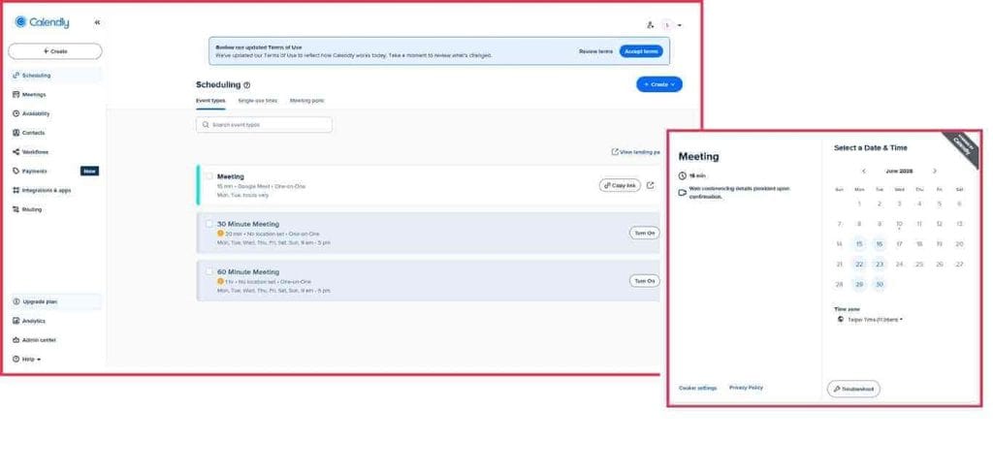The image size is (993, 472).
Task: Go to next month in booking calendar
Action: point(934,171)
